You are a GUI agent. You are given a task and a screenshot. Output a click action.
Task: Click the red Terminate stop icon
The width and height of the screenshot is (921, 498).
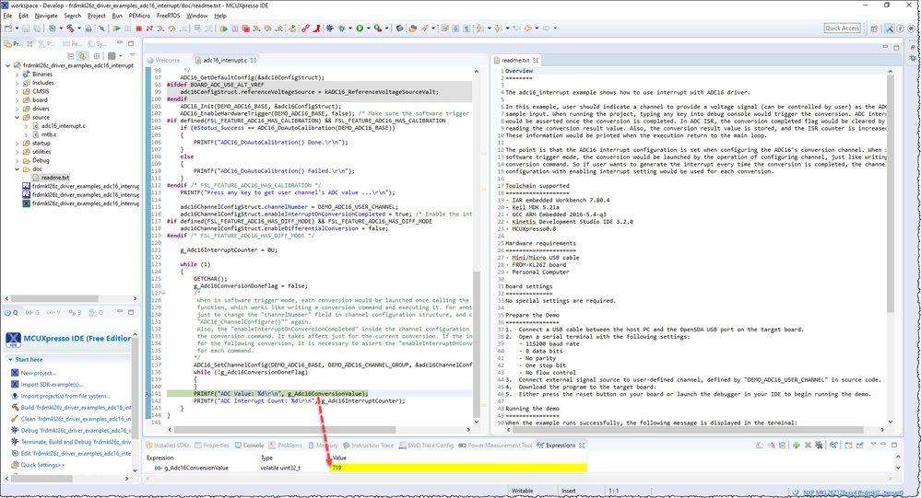coord(138,29)
